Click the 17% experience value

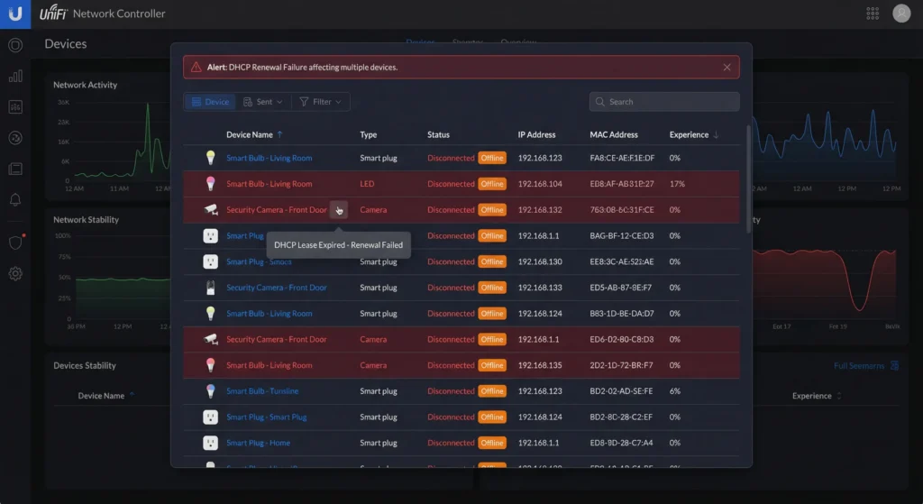(x=677, y=184)
